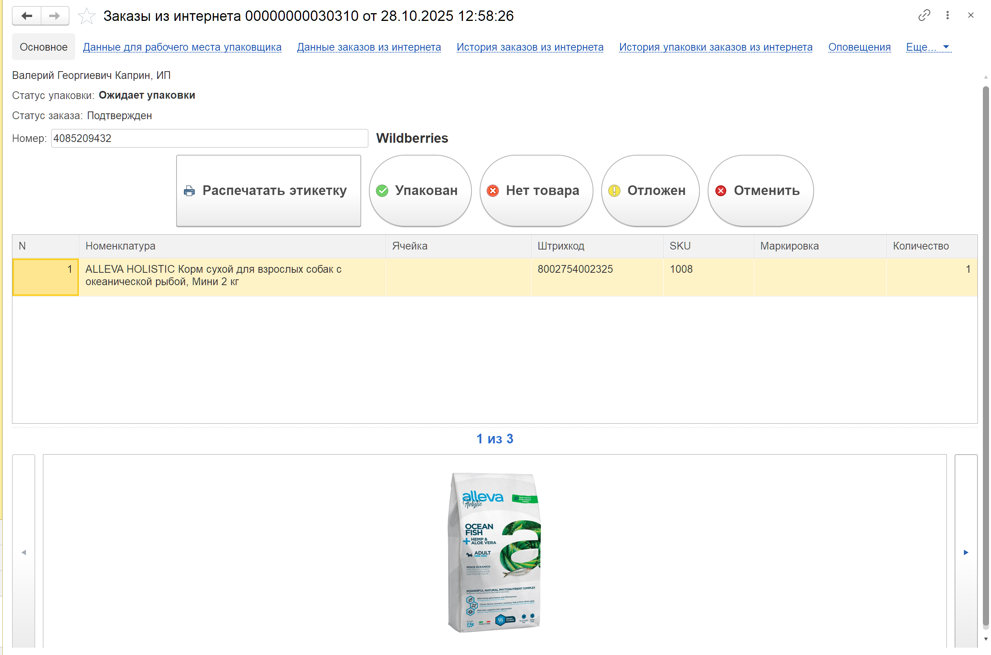Print the label with Распечатать этикетку
Viewport: 991px width, 655px height.
[268, 190]
